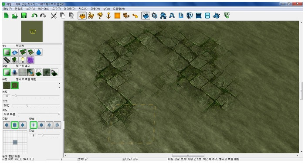Click the falloff value field showing 19

coord(33,135)
